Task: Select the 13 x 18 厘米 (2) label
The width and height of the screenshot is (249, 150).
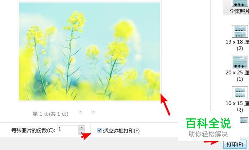Action: 237,45
